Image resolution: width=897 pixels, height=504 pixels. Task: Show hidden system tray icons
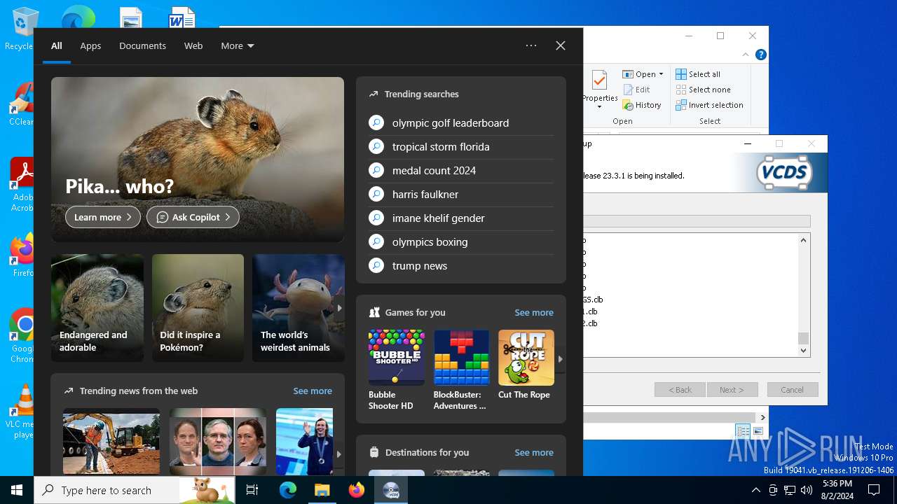pyautogui.click(x=755, y=490)
